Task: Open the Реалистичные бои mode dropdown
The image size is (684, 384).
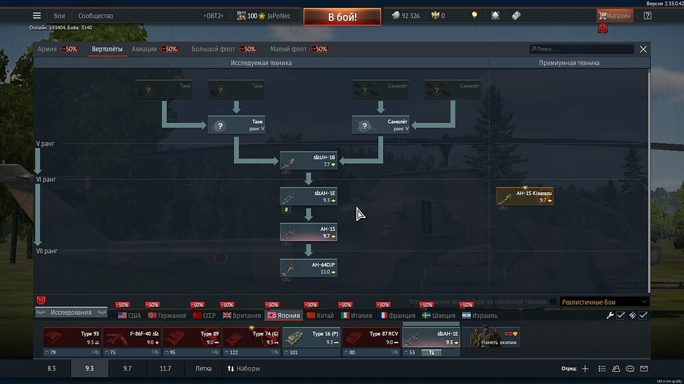Action: coord(604,301)
